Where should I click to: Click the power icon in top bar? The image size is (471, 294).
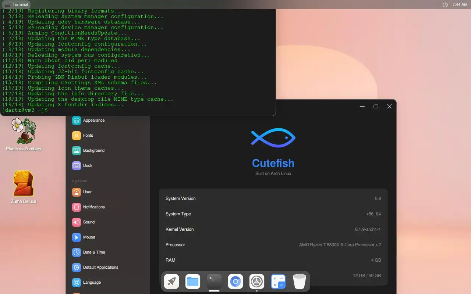pos(445,4)
